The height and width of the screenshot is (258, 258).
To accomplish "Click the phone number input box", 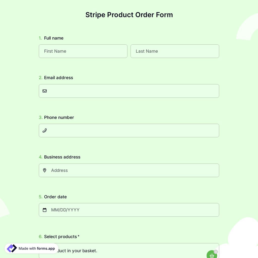I will tap(129, 131).
